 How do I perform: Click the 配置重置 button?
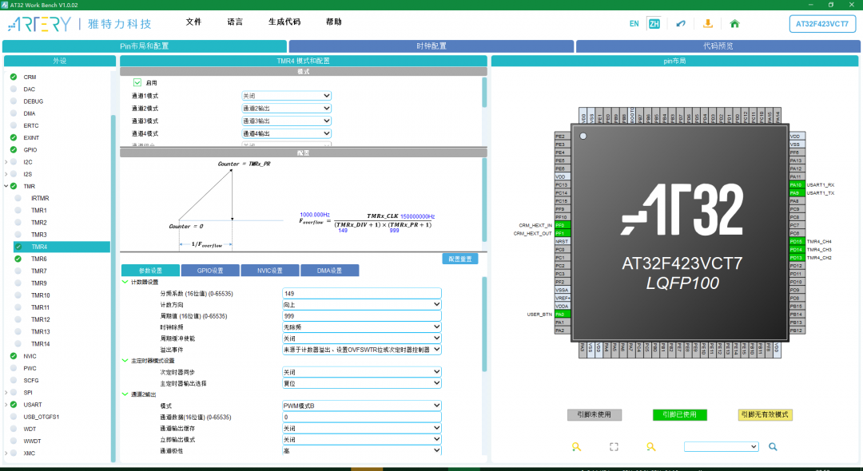[460, 259]
